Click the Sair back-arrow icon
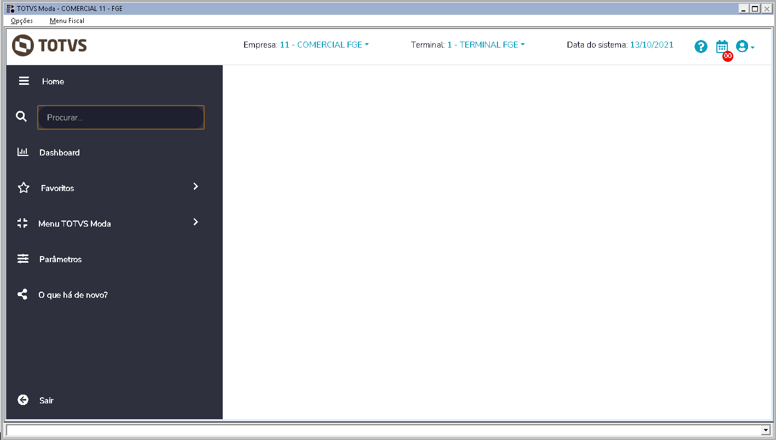Screen dimensions: 776x440 click(x=23, y=400)
